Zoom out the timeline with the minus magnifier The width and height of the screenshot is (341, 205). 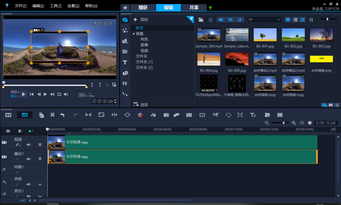(x=267, y=123)
